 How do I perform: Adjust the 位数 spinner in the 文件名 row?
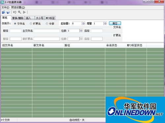pyautogui.click(x=81, y=31)
